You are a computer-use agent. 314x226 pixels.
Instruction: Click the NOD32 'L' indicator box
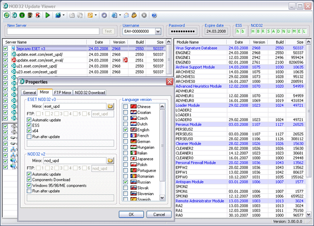coord(304,31)
